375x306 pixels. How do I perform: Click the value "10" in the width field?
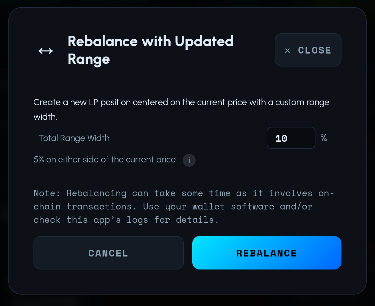[x=281, y=138]
